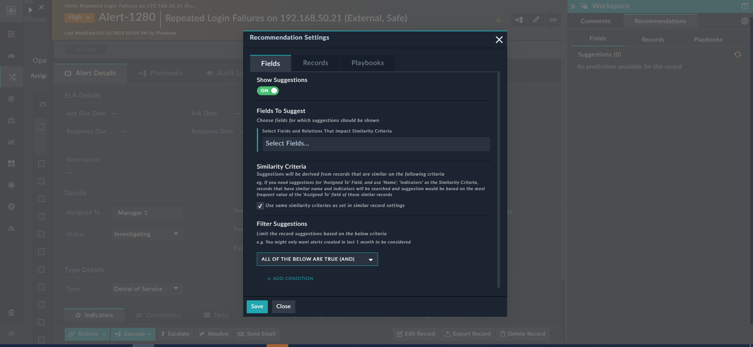753x347 pixels.
Task: Select the Recommendations tab in Workspace
Action: (x=660, y=21)
